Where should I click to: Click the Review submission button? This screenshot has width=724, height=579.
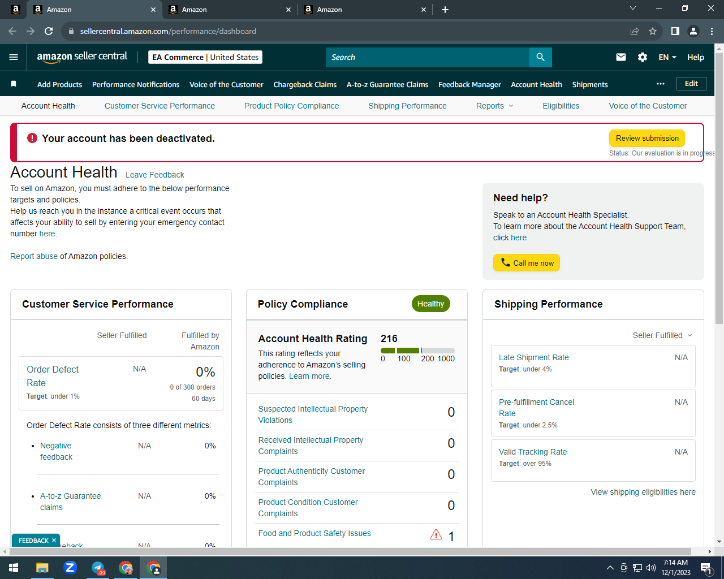[647, 139]
